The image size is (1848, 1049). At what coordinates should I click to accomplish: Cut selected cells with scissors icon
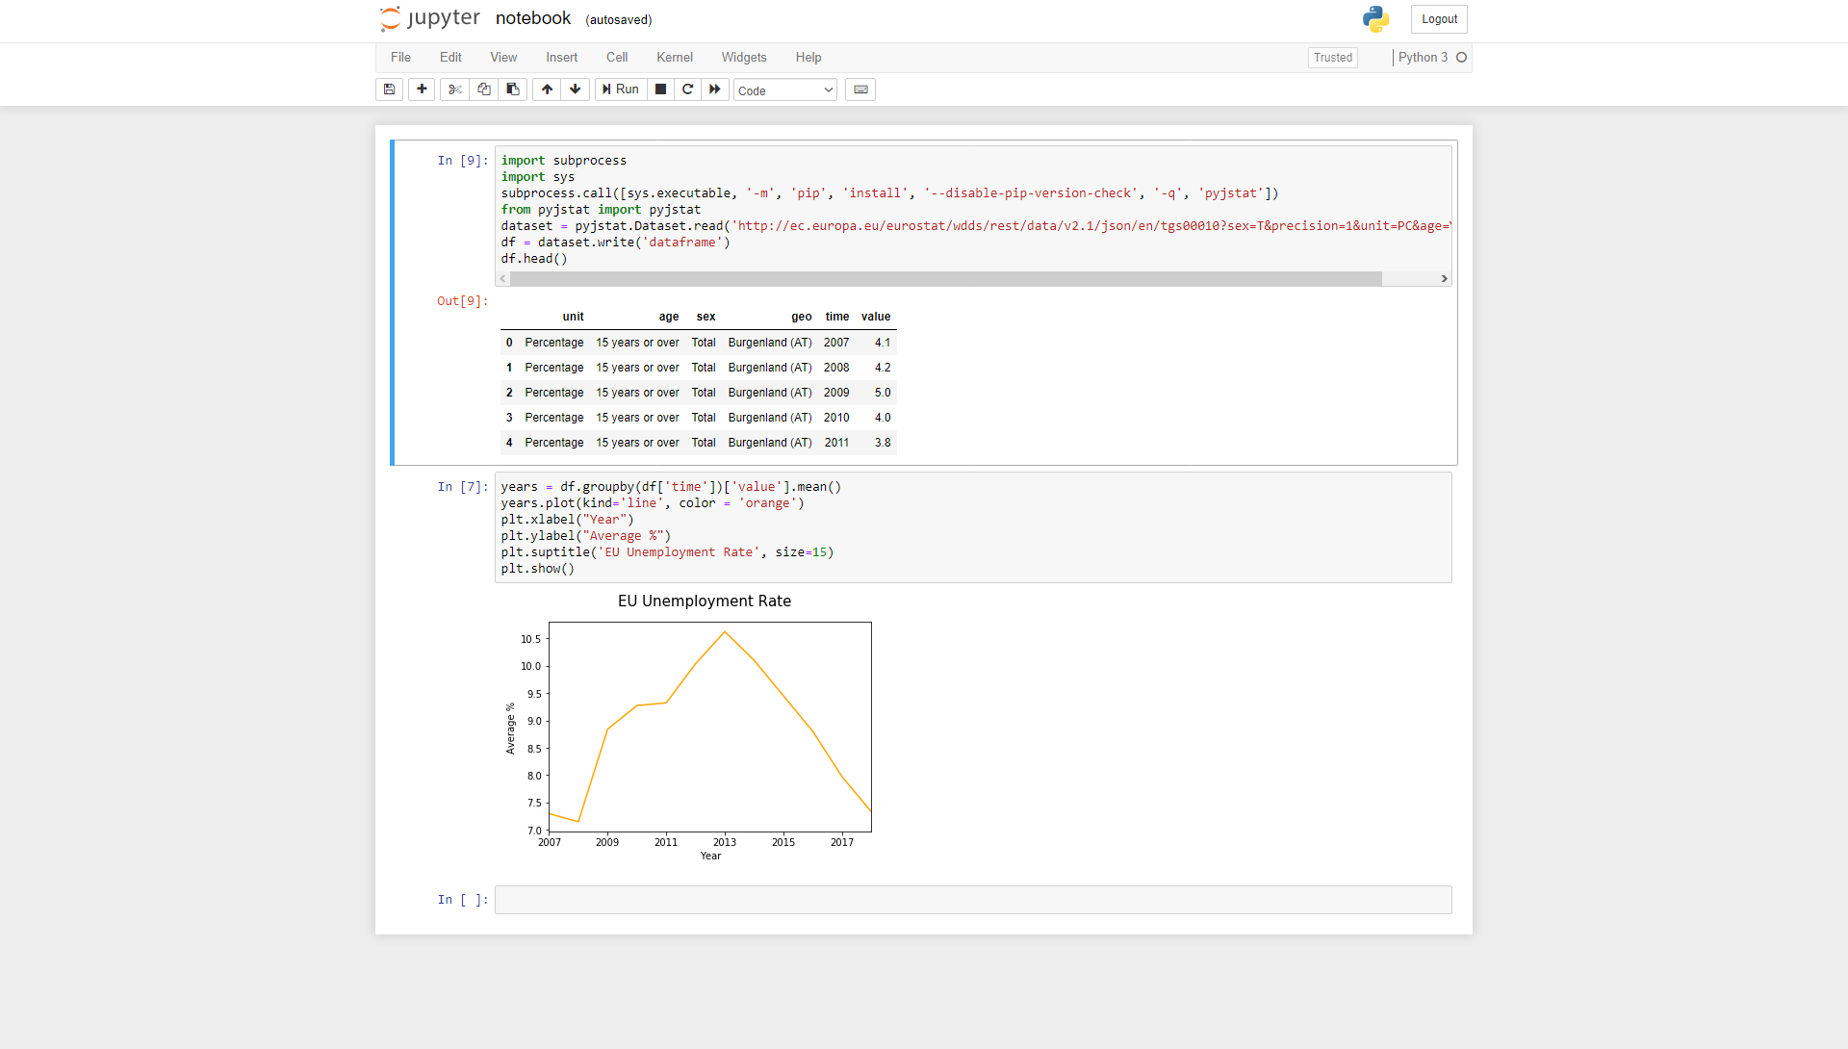[x=454, y=90]
